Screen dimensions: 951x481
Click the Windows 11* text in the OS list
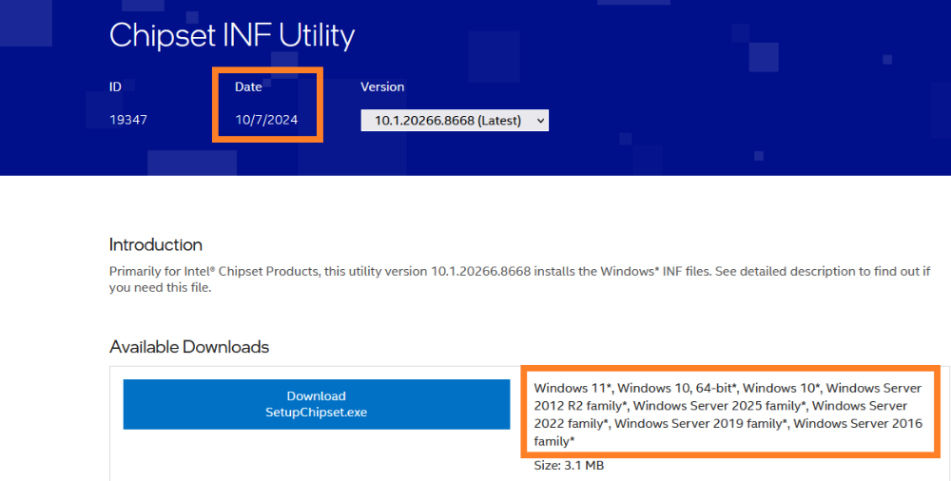click(x=573, y=388)
